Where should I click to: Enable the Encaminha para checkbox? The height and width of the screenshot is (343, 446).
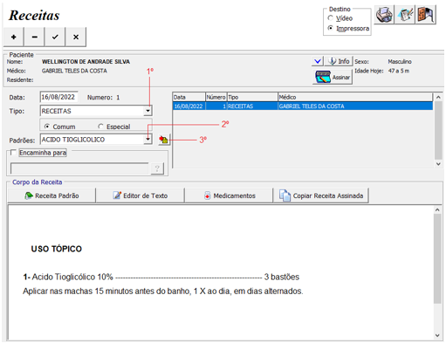[x=13, y=153]
